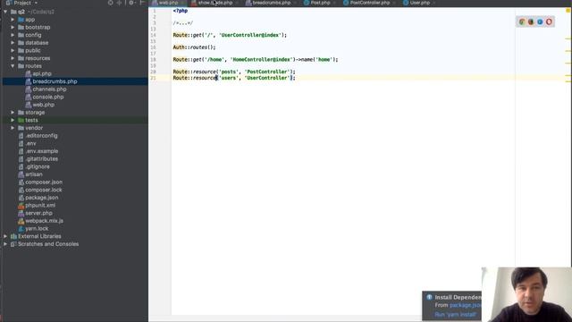Select channels.php in project tree

50,89
